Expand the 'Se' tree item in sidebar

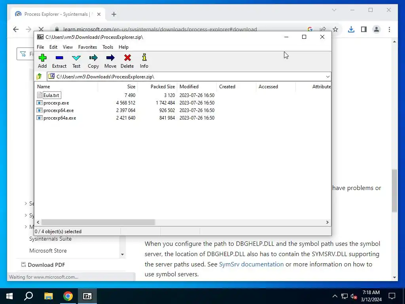(x=26, y=203)
